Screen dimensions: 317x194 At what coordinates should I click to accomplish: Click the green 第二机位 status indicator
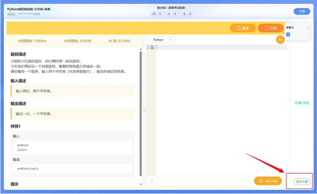tap(302, 103)
